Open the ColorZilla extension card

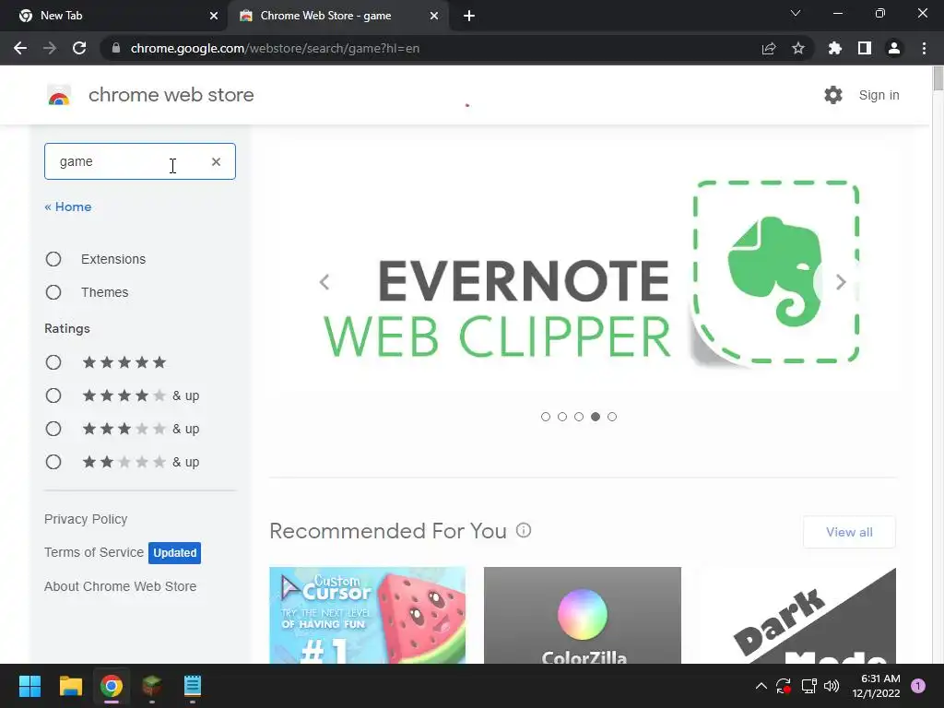[x=583, y=615]
